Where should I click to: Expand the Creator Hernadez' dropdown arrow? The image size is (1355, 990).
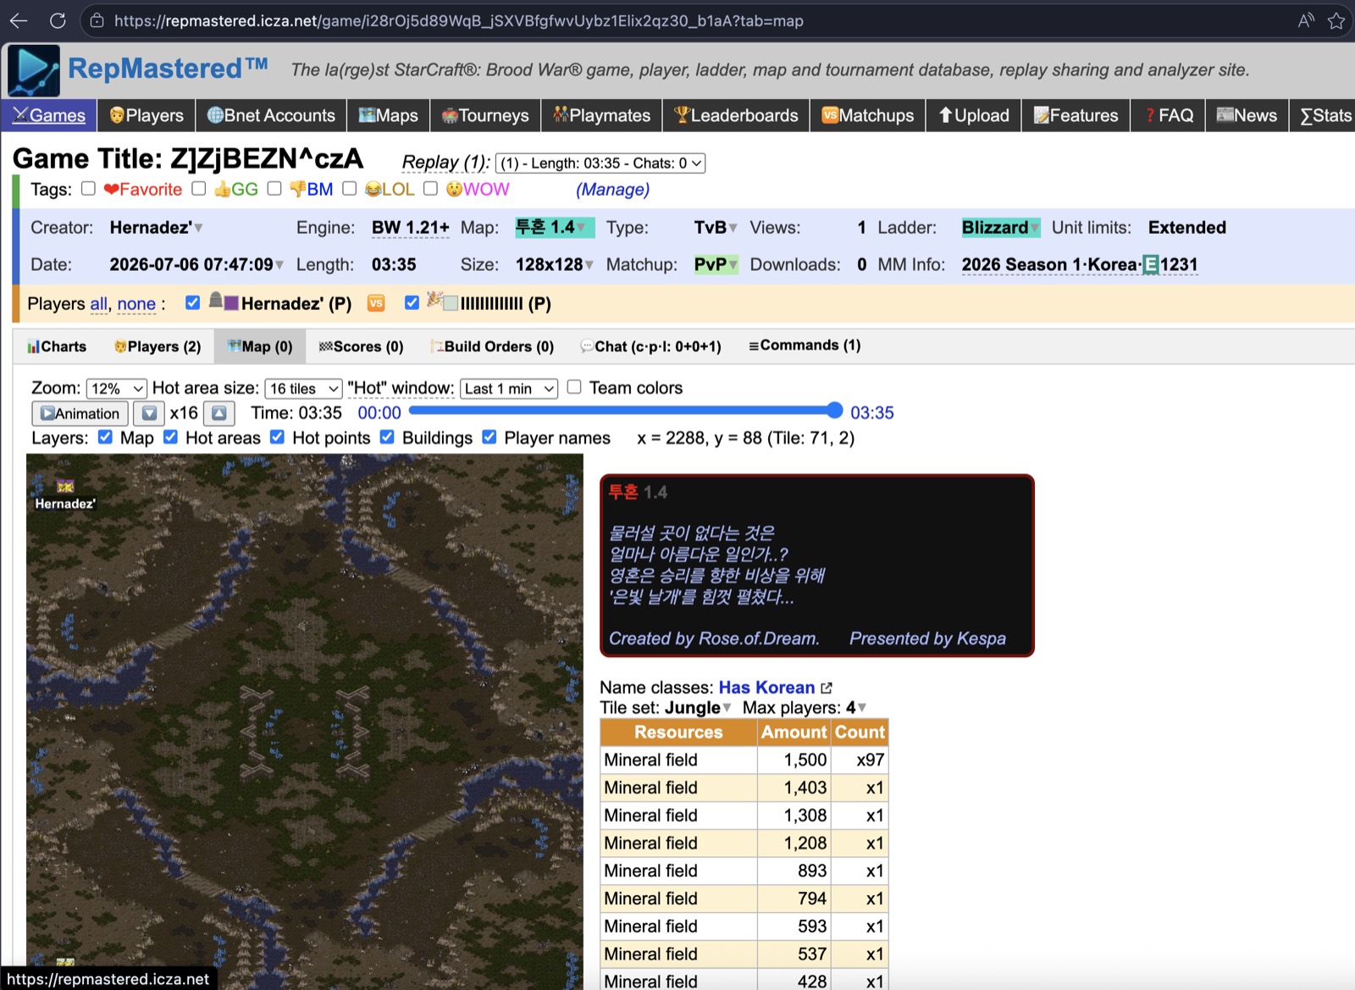[x=199, y=229]
